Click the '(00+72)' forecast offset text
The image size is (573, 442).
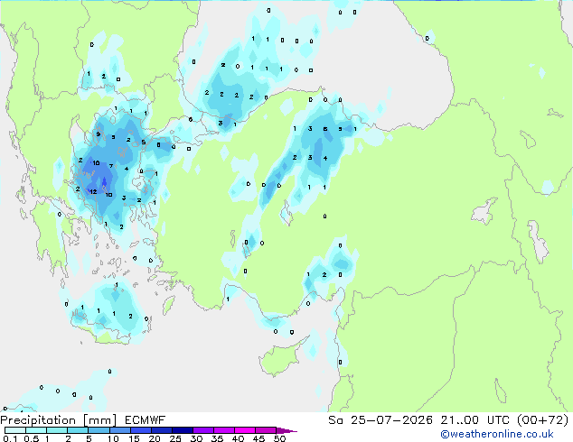[x=542, y=420]
